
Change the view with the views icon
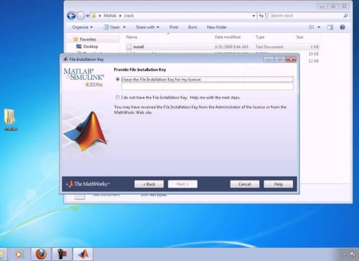311,27
